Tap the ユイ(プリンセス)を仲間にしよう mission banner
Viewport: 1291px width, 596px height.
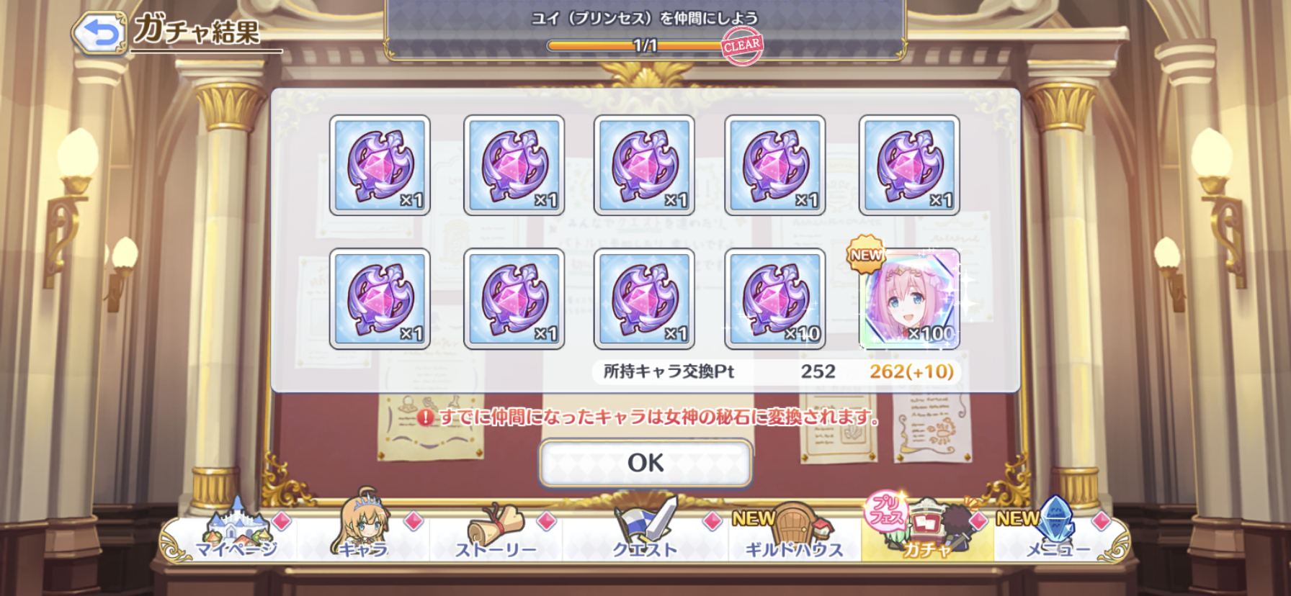click(x=645, y=29)
